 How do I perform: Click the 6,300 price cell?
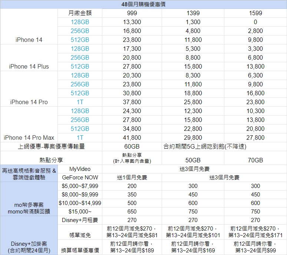[255, 75]
